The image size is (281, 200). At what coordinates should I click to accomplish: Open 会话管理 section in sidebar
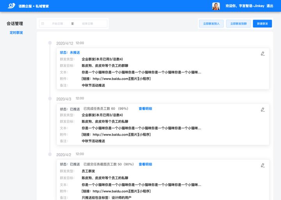[x=15, y=24]
